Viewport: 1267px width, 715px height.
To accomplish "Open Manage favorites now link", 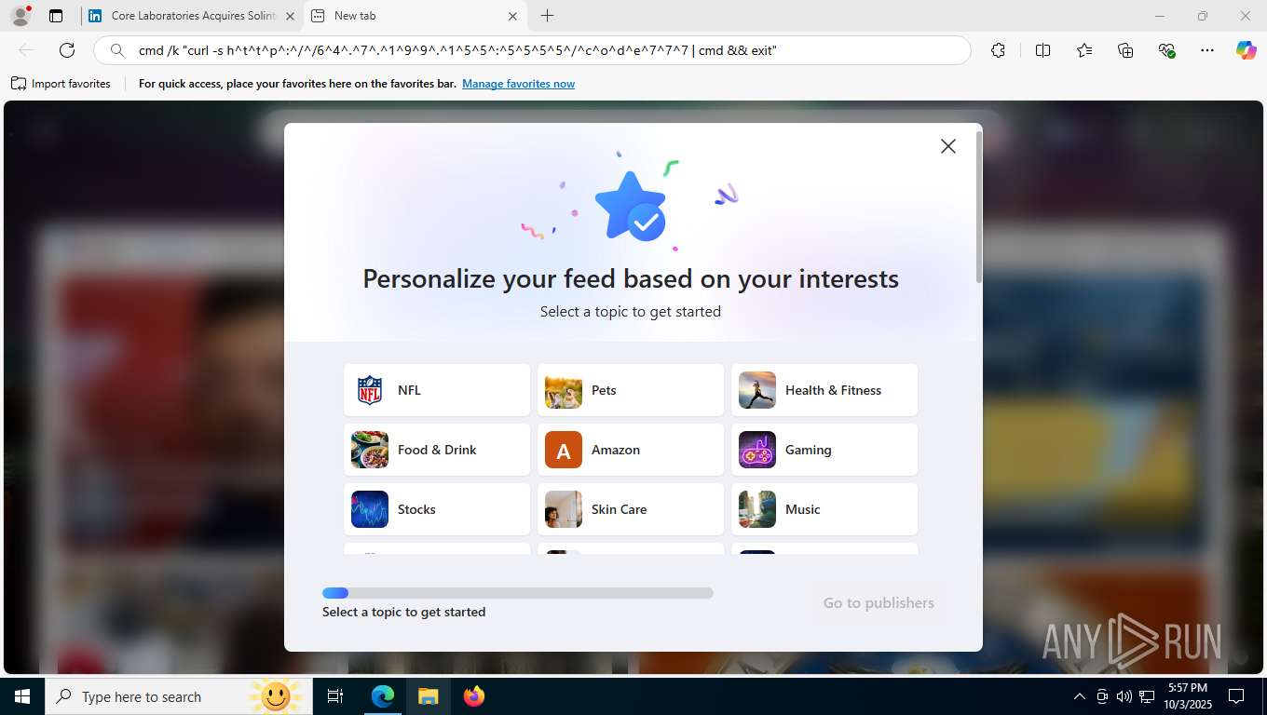I will tap(518, 84).
